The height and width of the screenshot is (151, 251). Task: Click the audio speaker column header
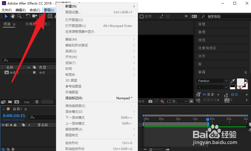click(x=7, y=125)
